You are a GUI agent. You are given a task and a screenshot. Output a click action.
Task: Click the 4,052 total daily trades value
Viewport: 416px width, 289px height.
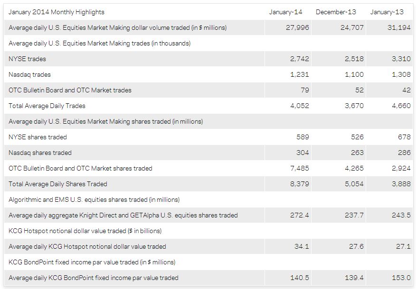[x=299, y=106]
